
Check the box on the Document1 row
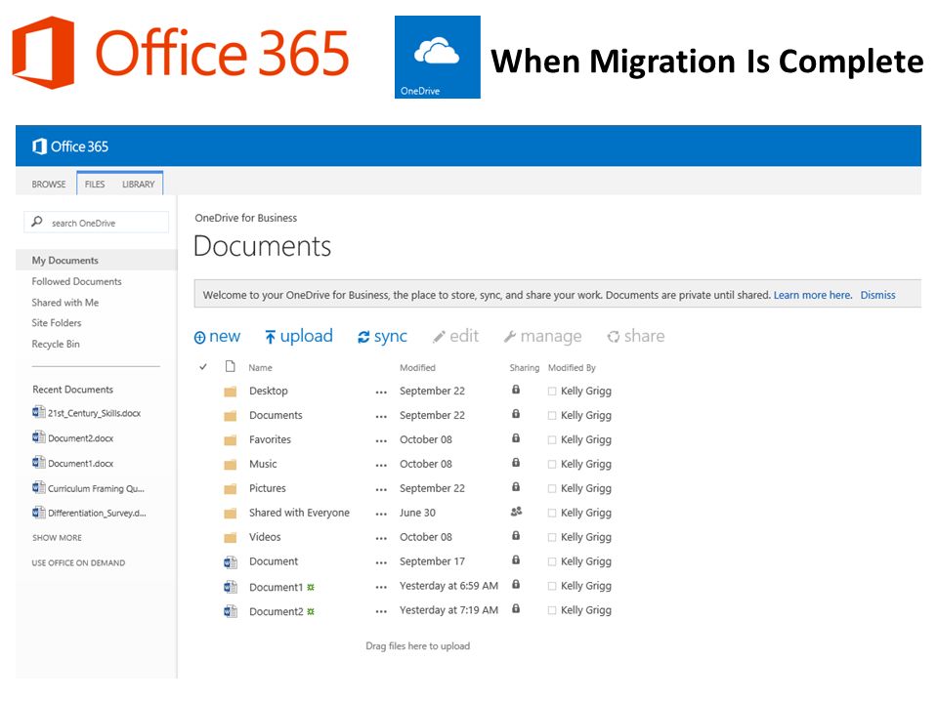552,587
